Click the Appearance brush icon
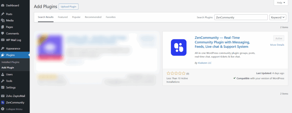This screenshot has height=113, width=292. (3, 49)
